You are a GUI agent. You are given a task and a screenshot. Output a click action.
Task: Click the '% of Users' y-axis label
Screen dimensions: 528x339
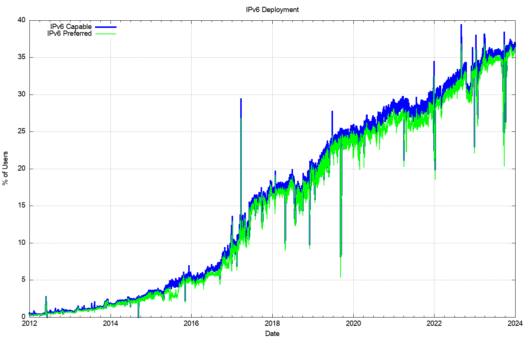click(x=5, y=168)
